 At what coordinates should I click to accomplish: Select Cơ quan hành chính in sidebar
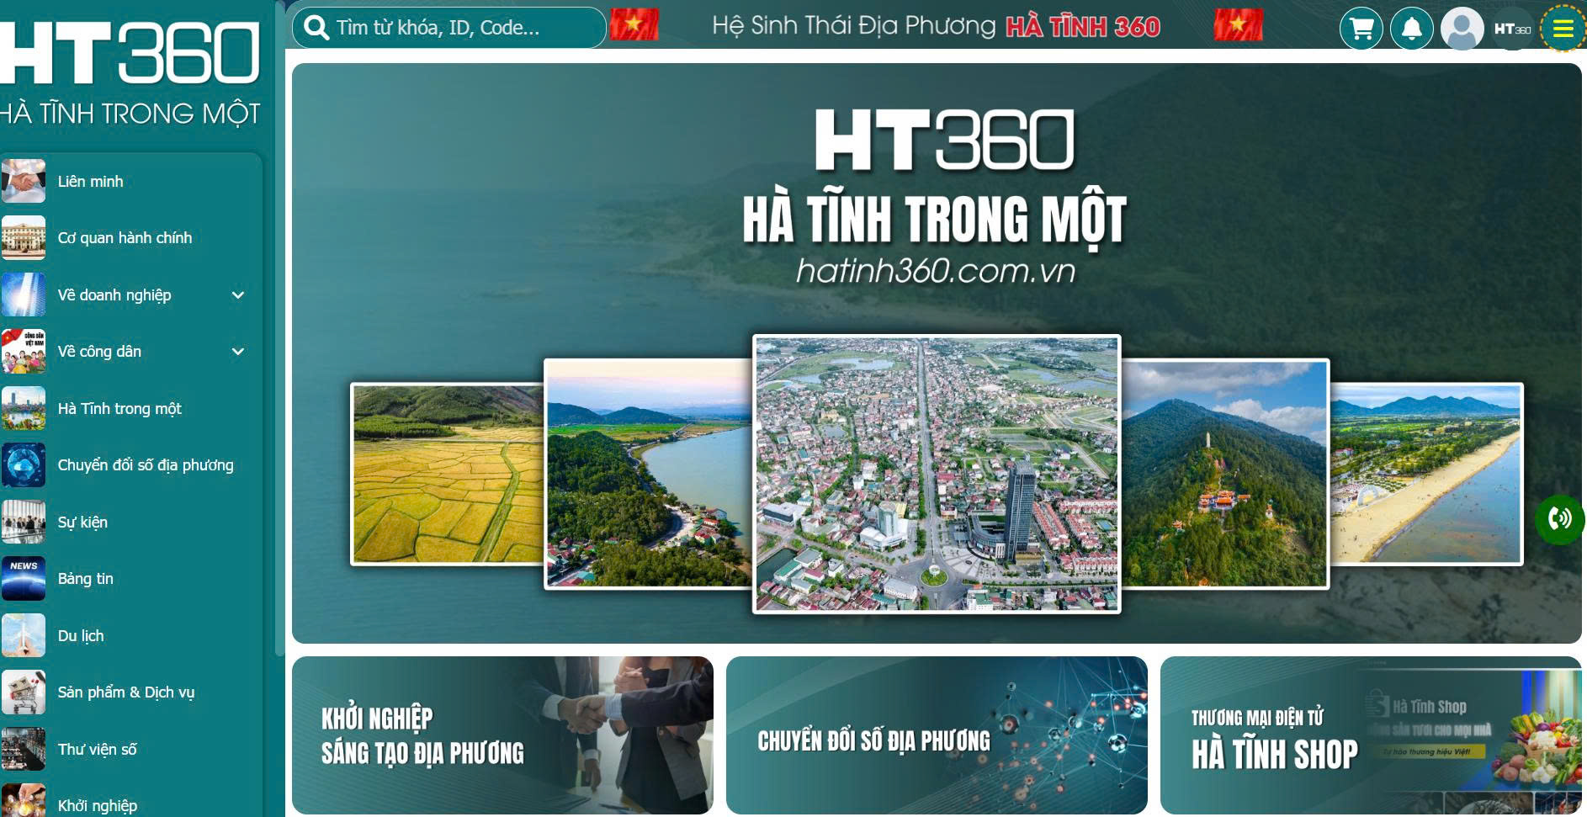[x=125, y=238]
